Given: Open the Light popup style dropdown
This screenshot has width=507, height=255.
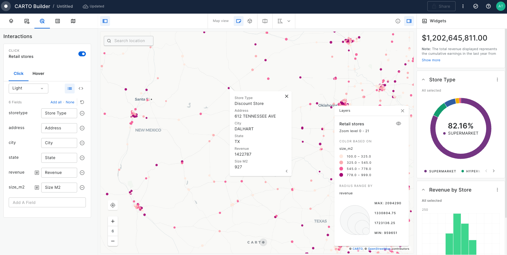Looking at the screenshot, I should [28, 88].
